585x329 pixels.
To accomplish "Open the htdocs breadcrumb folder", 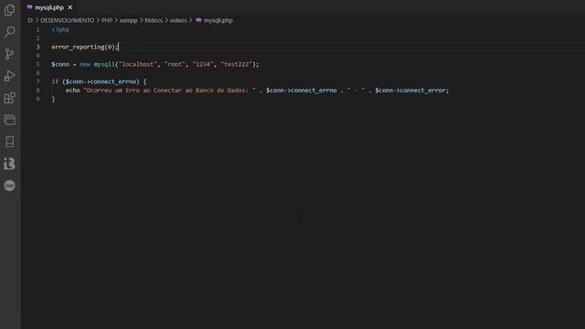I will [154, 20].
